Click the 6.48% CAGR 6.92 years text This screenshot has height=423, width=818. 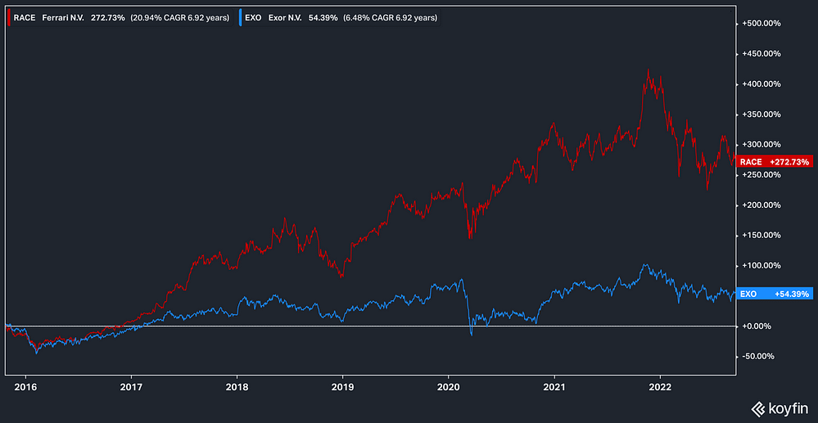coord(391,18)
